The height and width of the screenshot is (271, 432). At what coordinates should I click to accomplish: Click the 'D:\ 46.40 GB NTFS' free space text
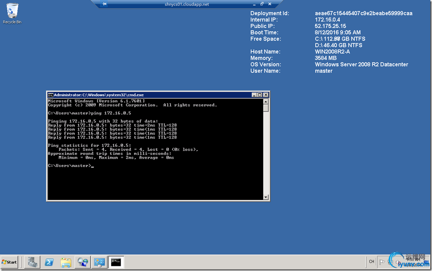pyautogui.click(x=339, y=45)
